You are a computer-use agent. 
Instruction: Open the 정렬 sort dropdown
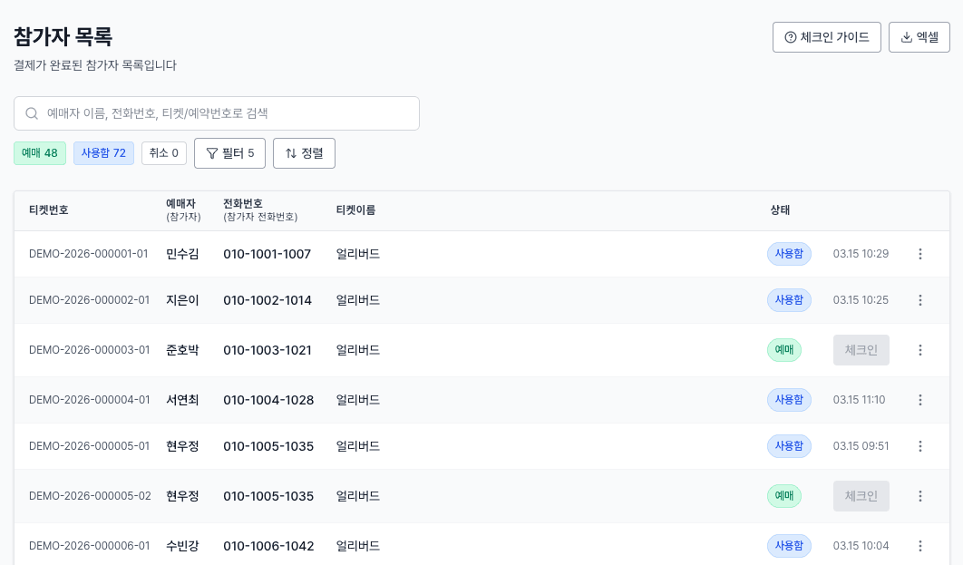(x=304, y=153)
